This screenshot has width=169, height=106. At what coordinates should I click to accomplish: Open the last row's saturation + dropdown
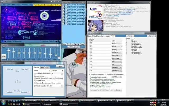(x=117, y=70)
